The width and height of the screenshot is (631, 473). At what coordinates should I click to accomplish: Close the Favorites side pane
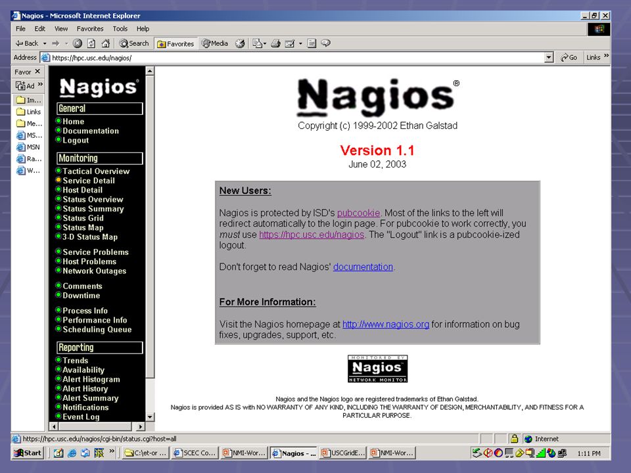pos(37,72)
